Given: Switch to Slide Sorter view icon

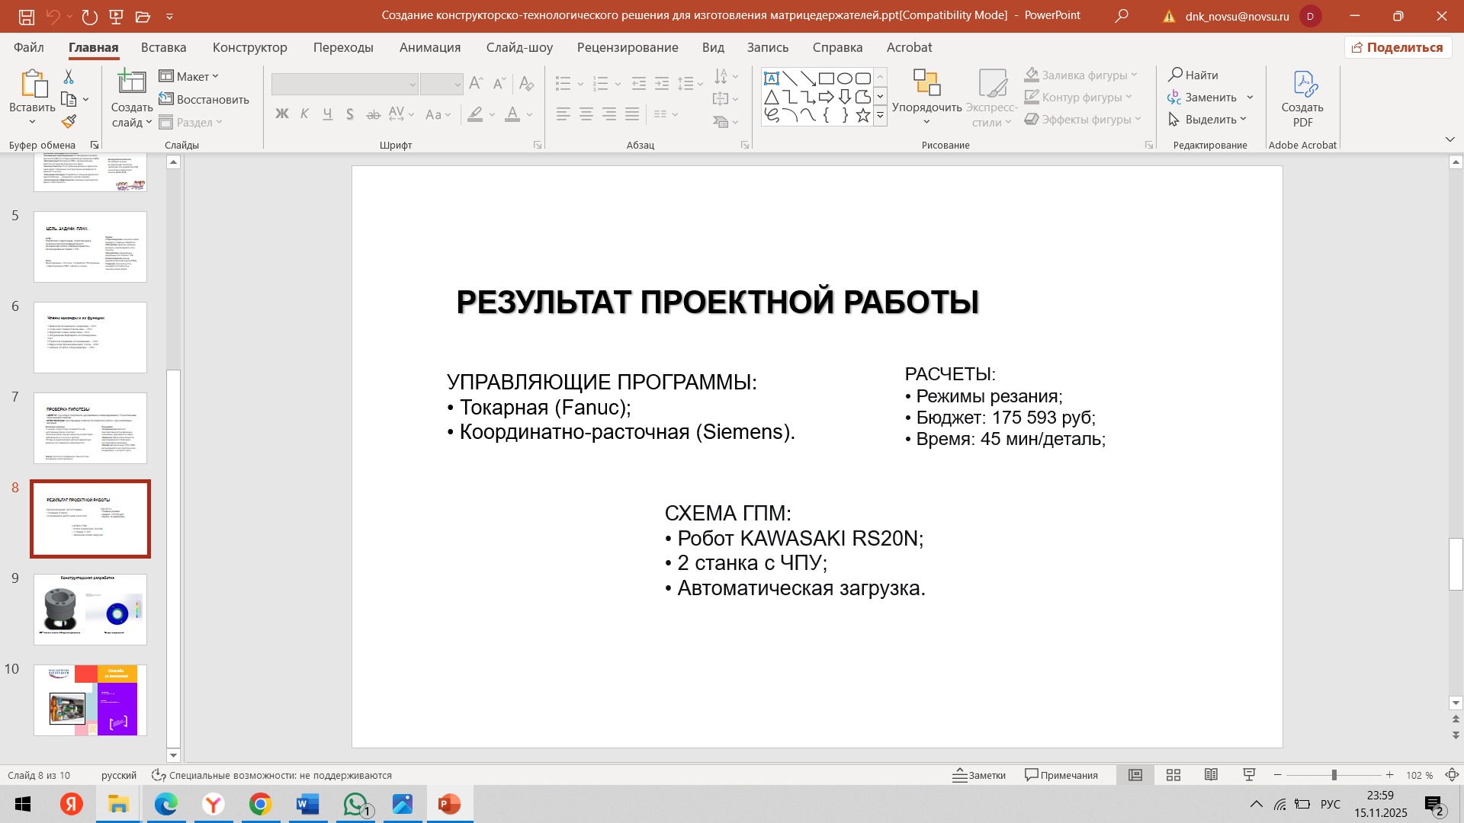Looking at the screenshot, I should [1173, 775].
